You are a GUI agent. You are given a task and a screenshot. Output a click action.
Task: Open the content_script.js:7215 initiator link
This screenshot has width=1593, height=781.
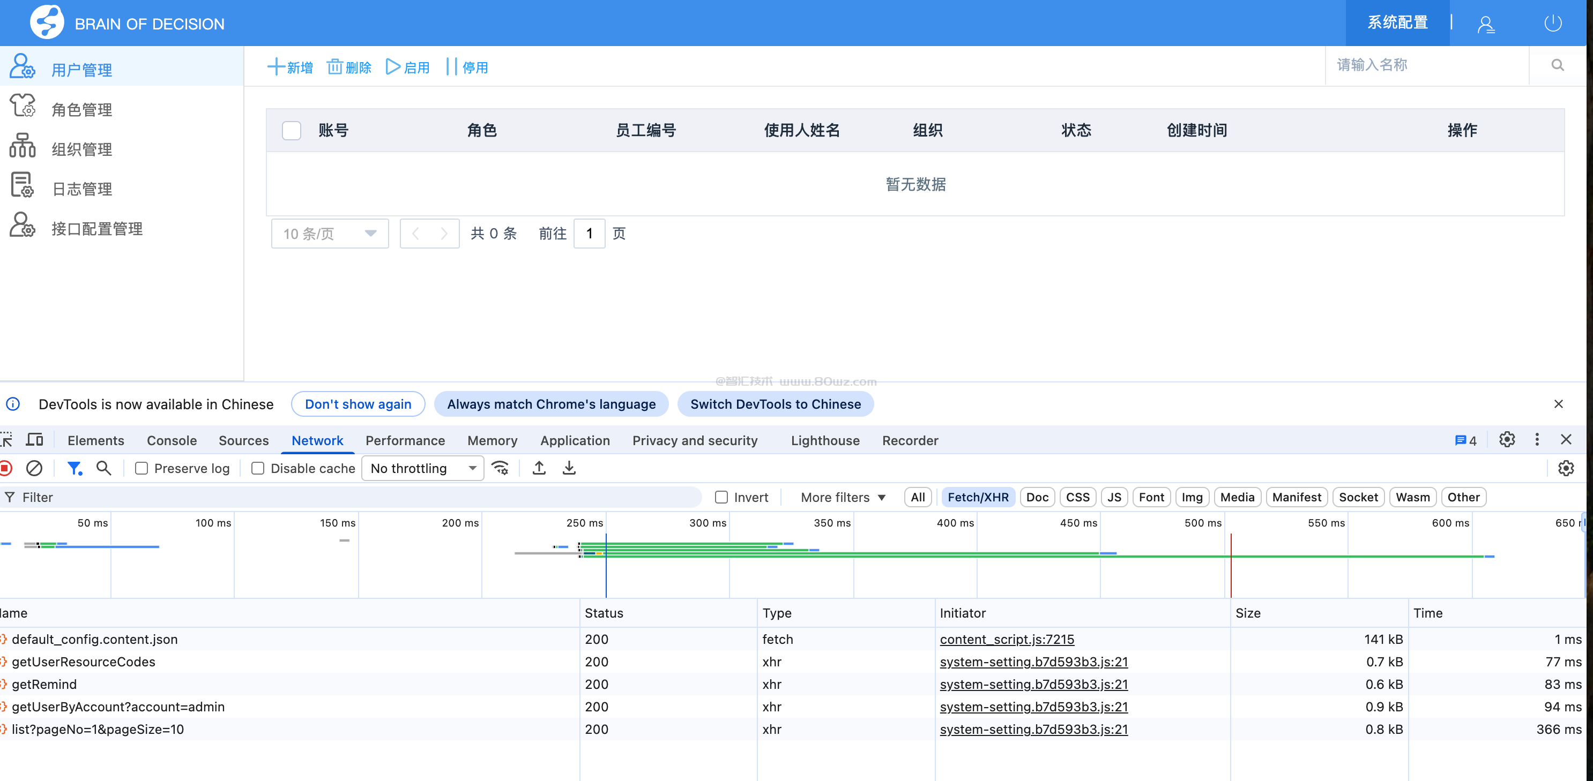coord(1007,640)
